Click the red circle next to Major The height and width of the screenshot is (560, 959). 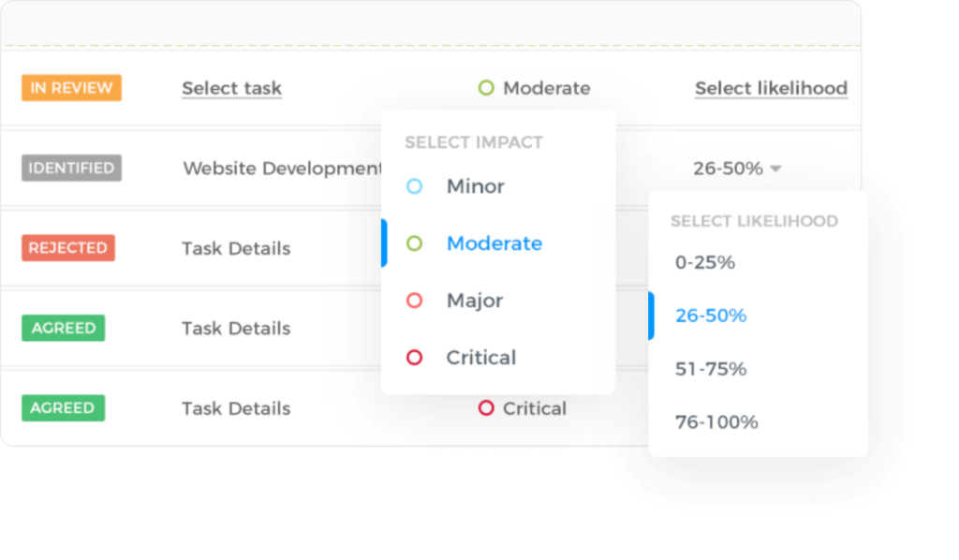coord(416,300)
